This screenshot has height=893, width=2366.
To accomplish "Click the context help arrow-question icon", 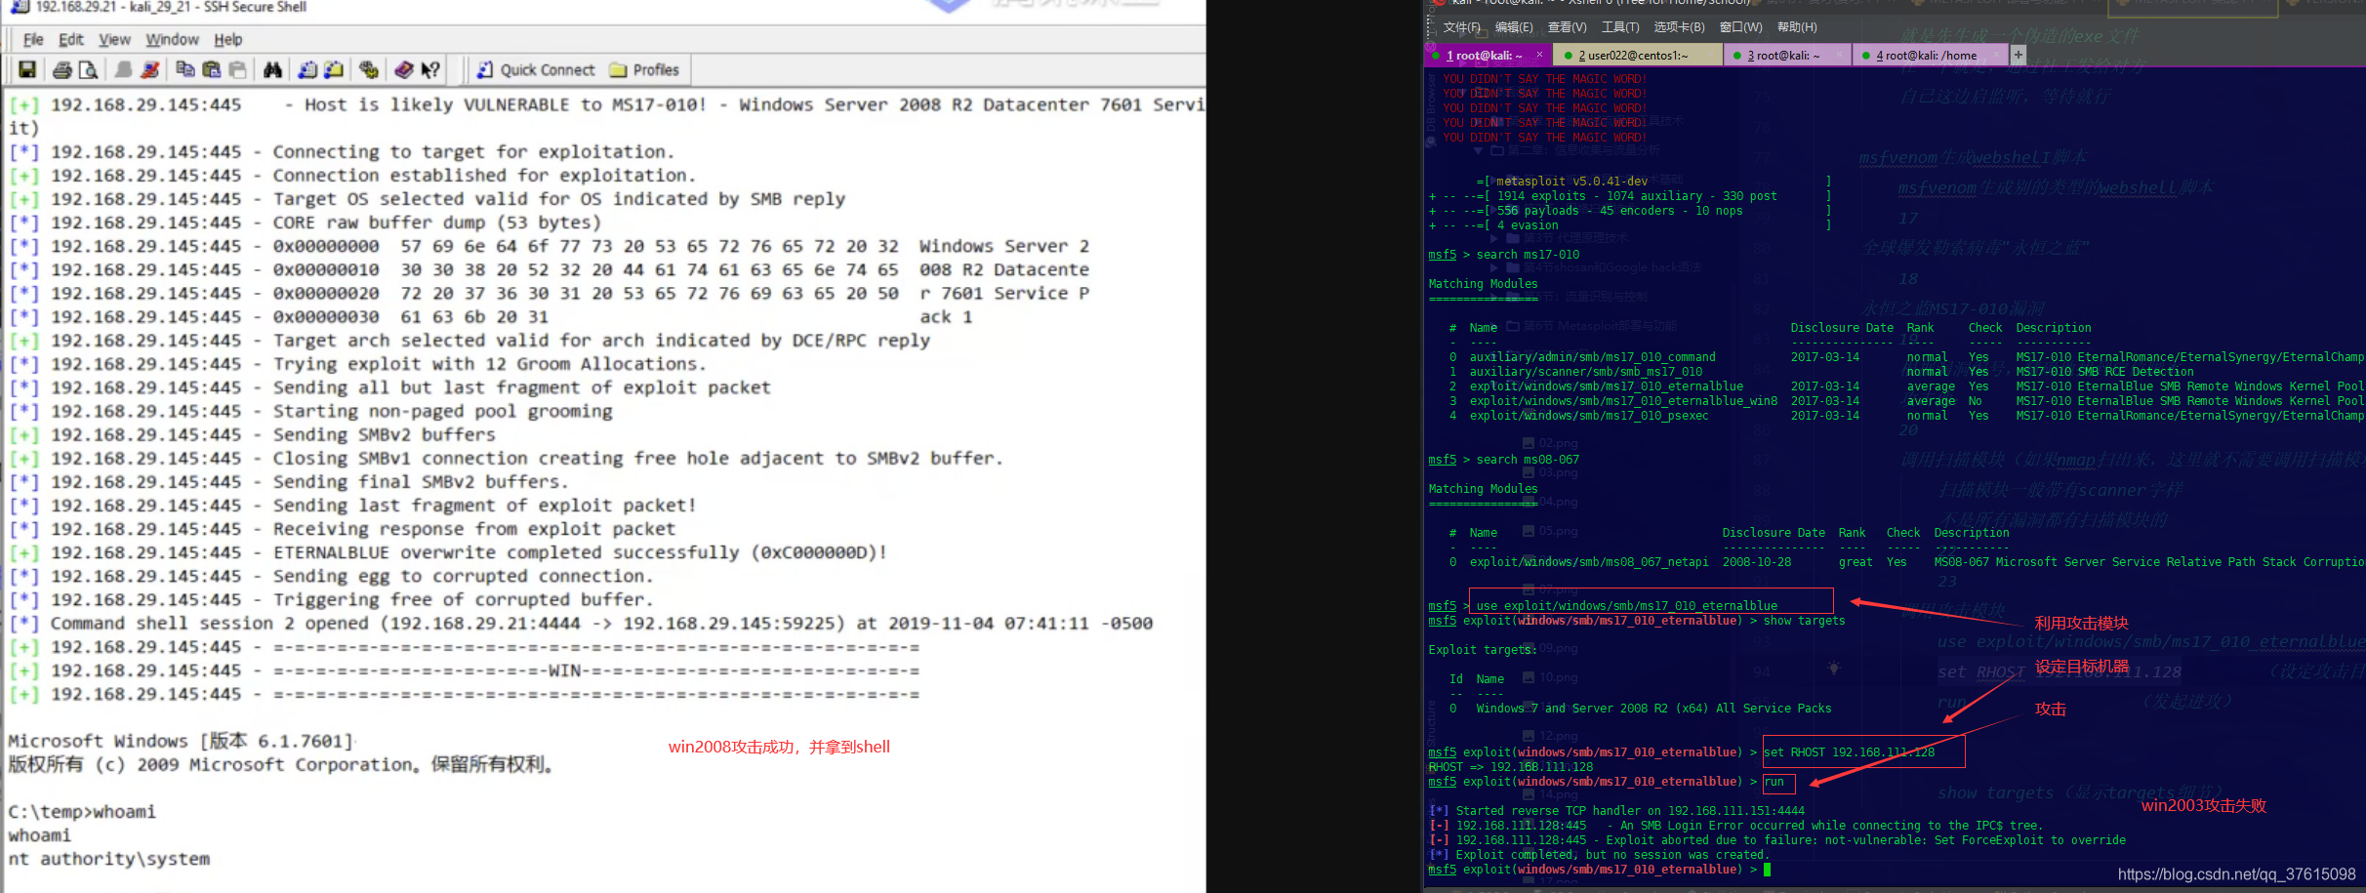I will coord(430,69).
